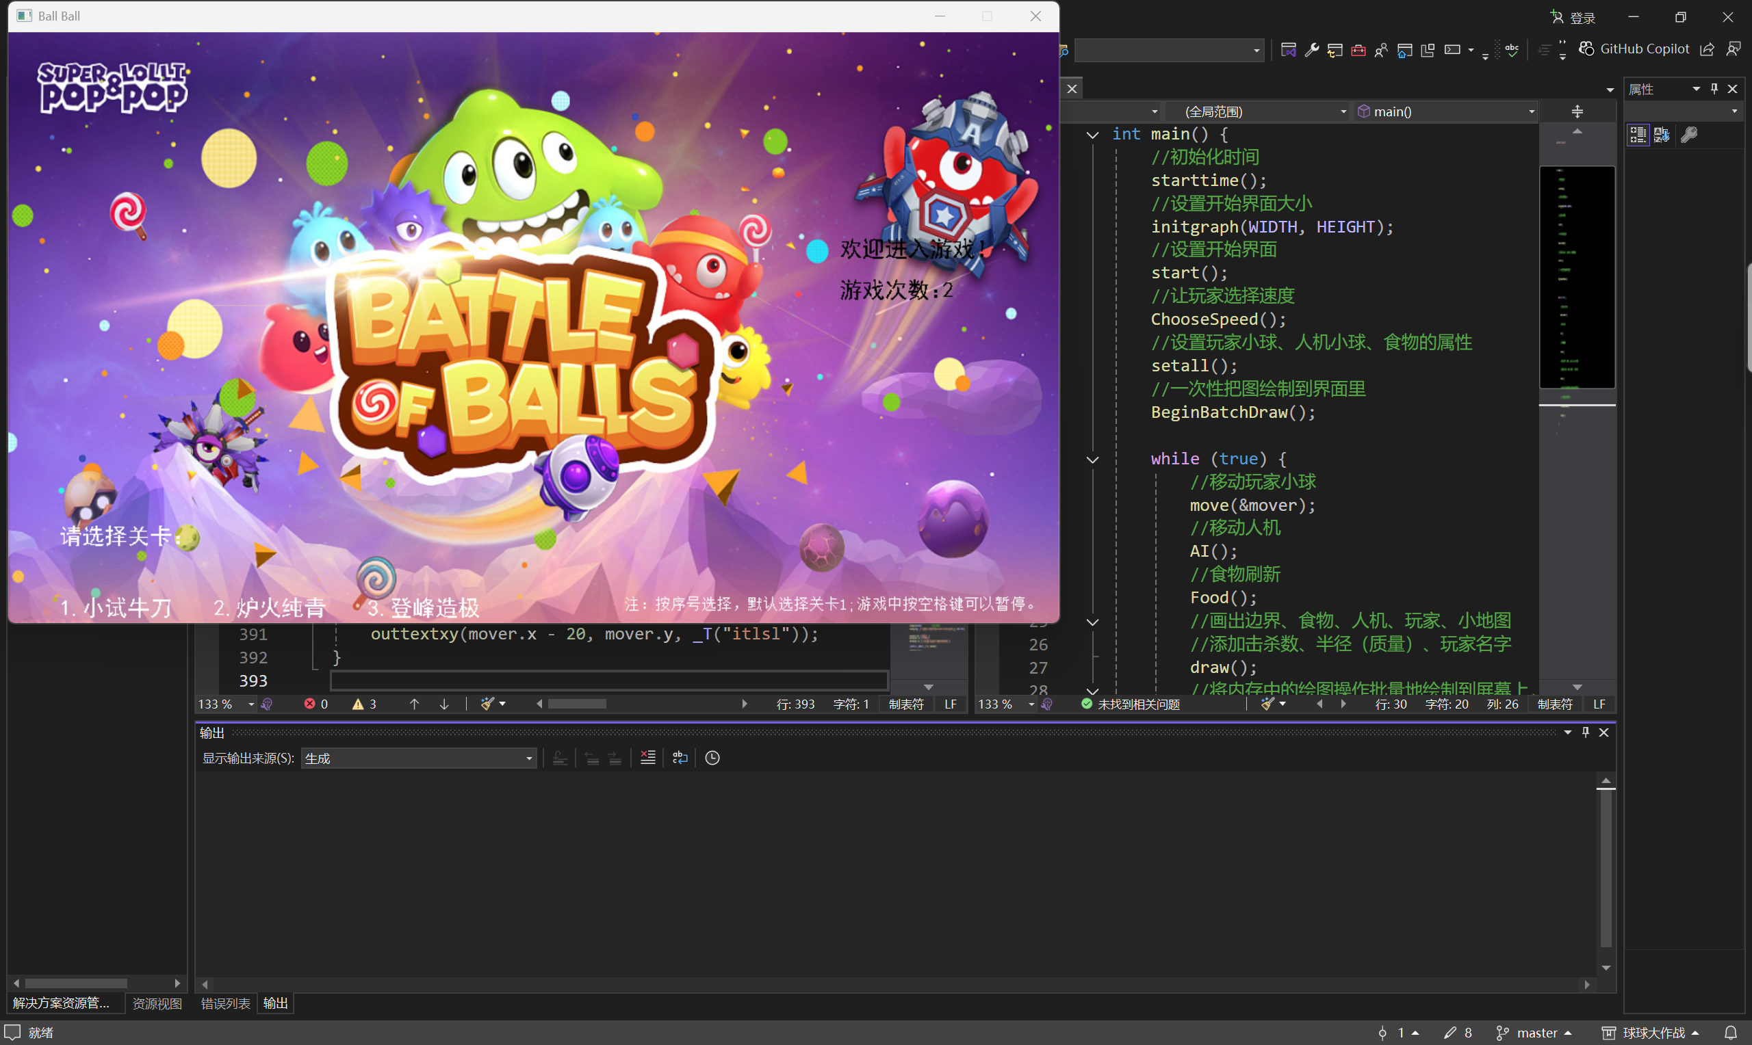
Task: Toggle word wrap in Output panel
Action: click(680, 758)
